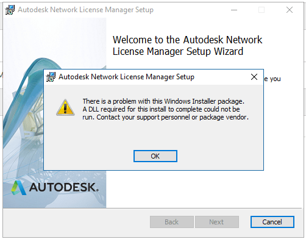Screen dimensions: 306x239
Task: Click the error dialog title bar text
Action: 126,77
